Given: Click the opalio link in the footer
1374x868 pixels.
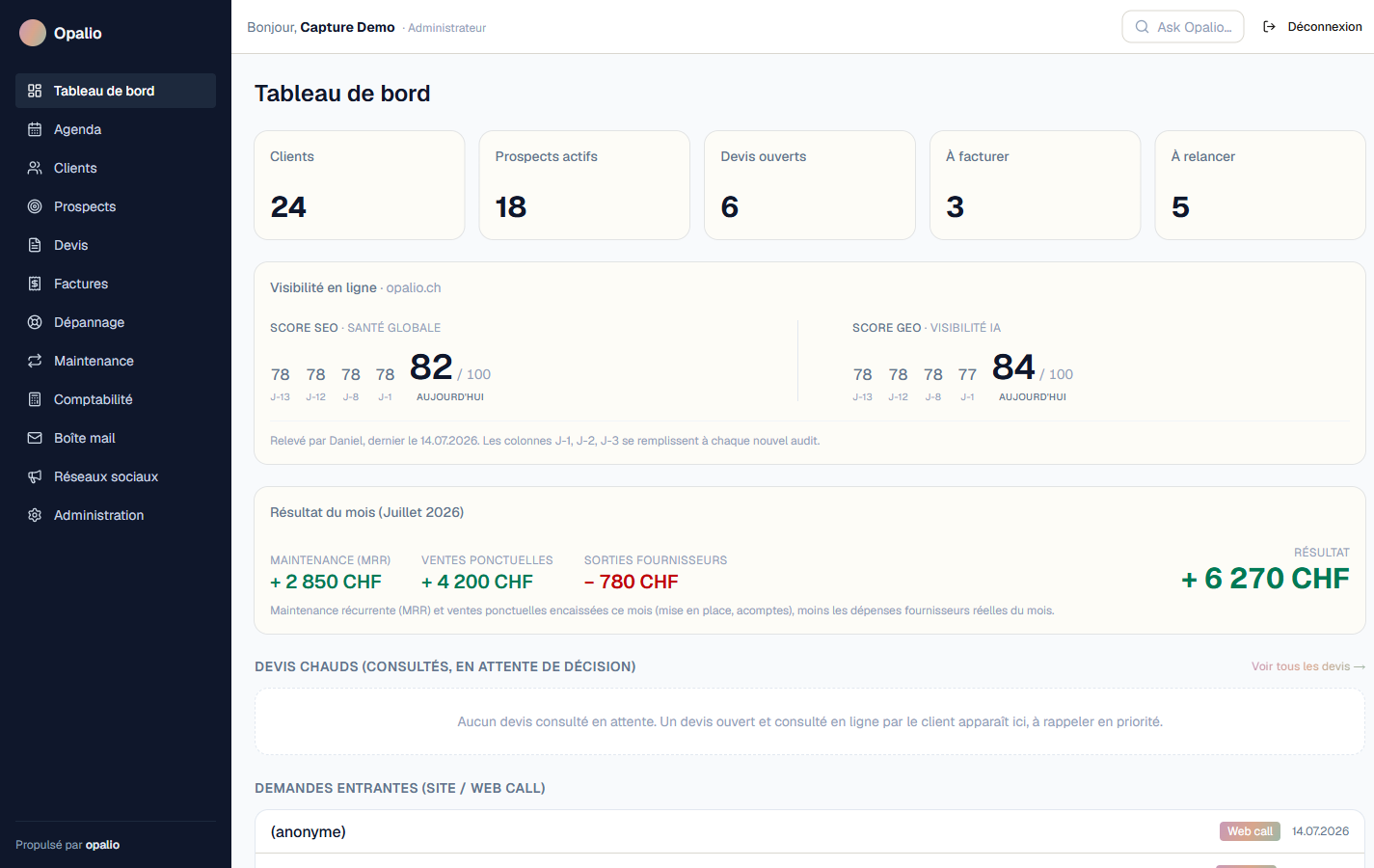Looking at the screenshot, I should pyautogui.click(x=102, y=845).
